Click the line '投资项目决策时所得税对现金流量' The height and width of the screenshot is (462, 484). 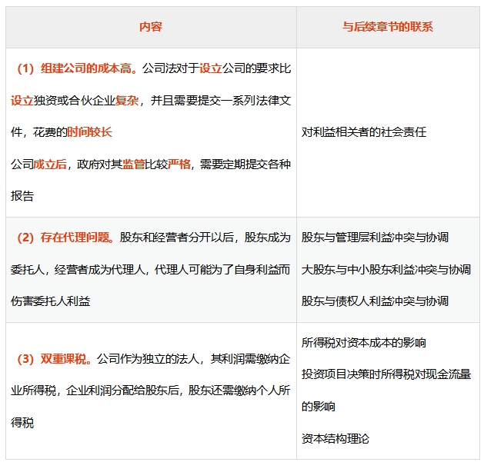386,374
